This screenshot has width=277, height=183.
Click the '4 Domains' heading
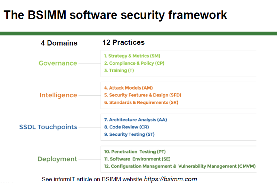pos(59,43)
